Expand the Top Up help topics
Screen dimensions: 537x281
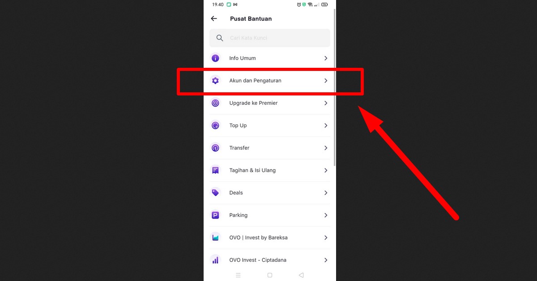pos(326,125)
